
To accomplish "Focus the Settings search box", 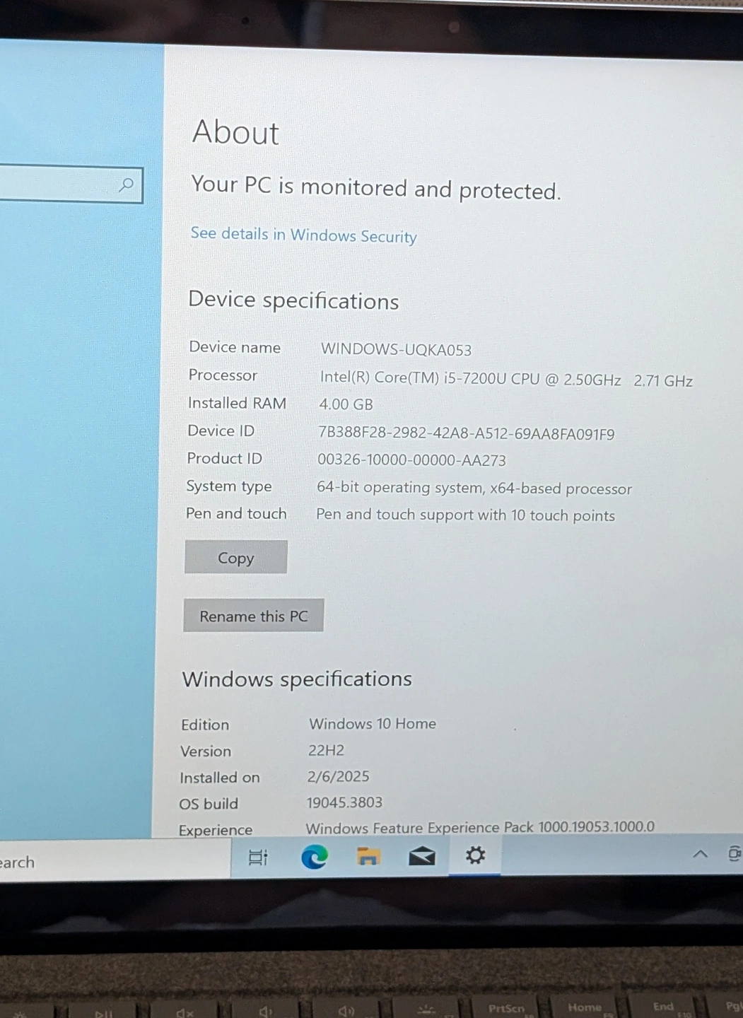I will point(71,185).
